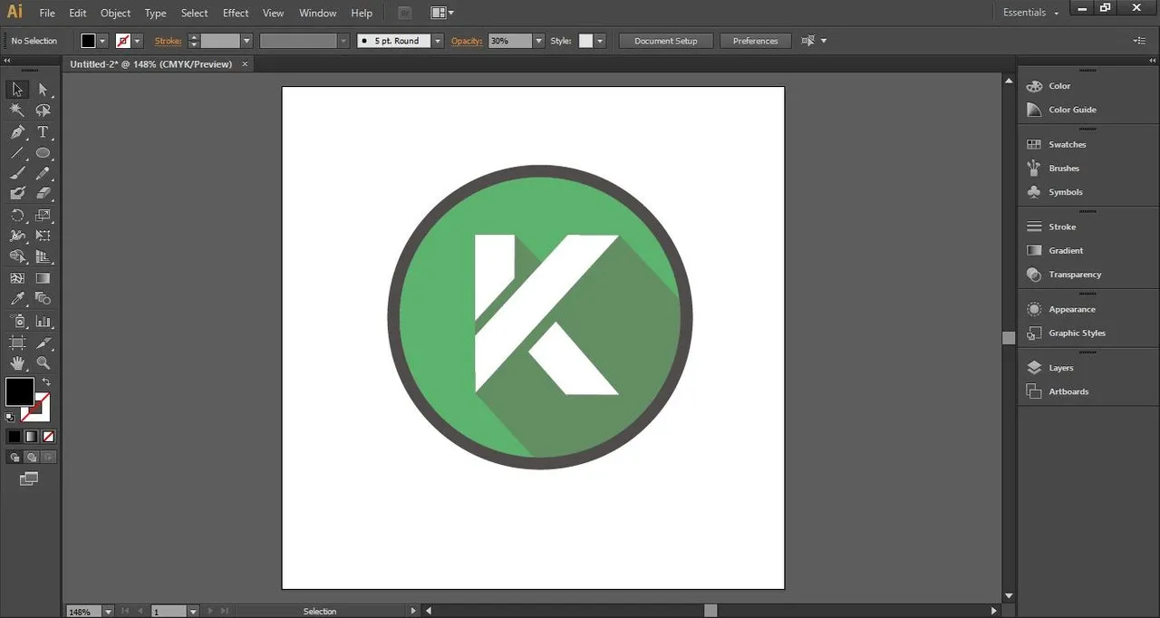The height and width of the screenshot is (618, 1160).
Task: Select the Zoom tool
Action: (43, 363)
